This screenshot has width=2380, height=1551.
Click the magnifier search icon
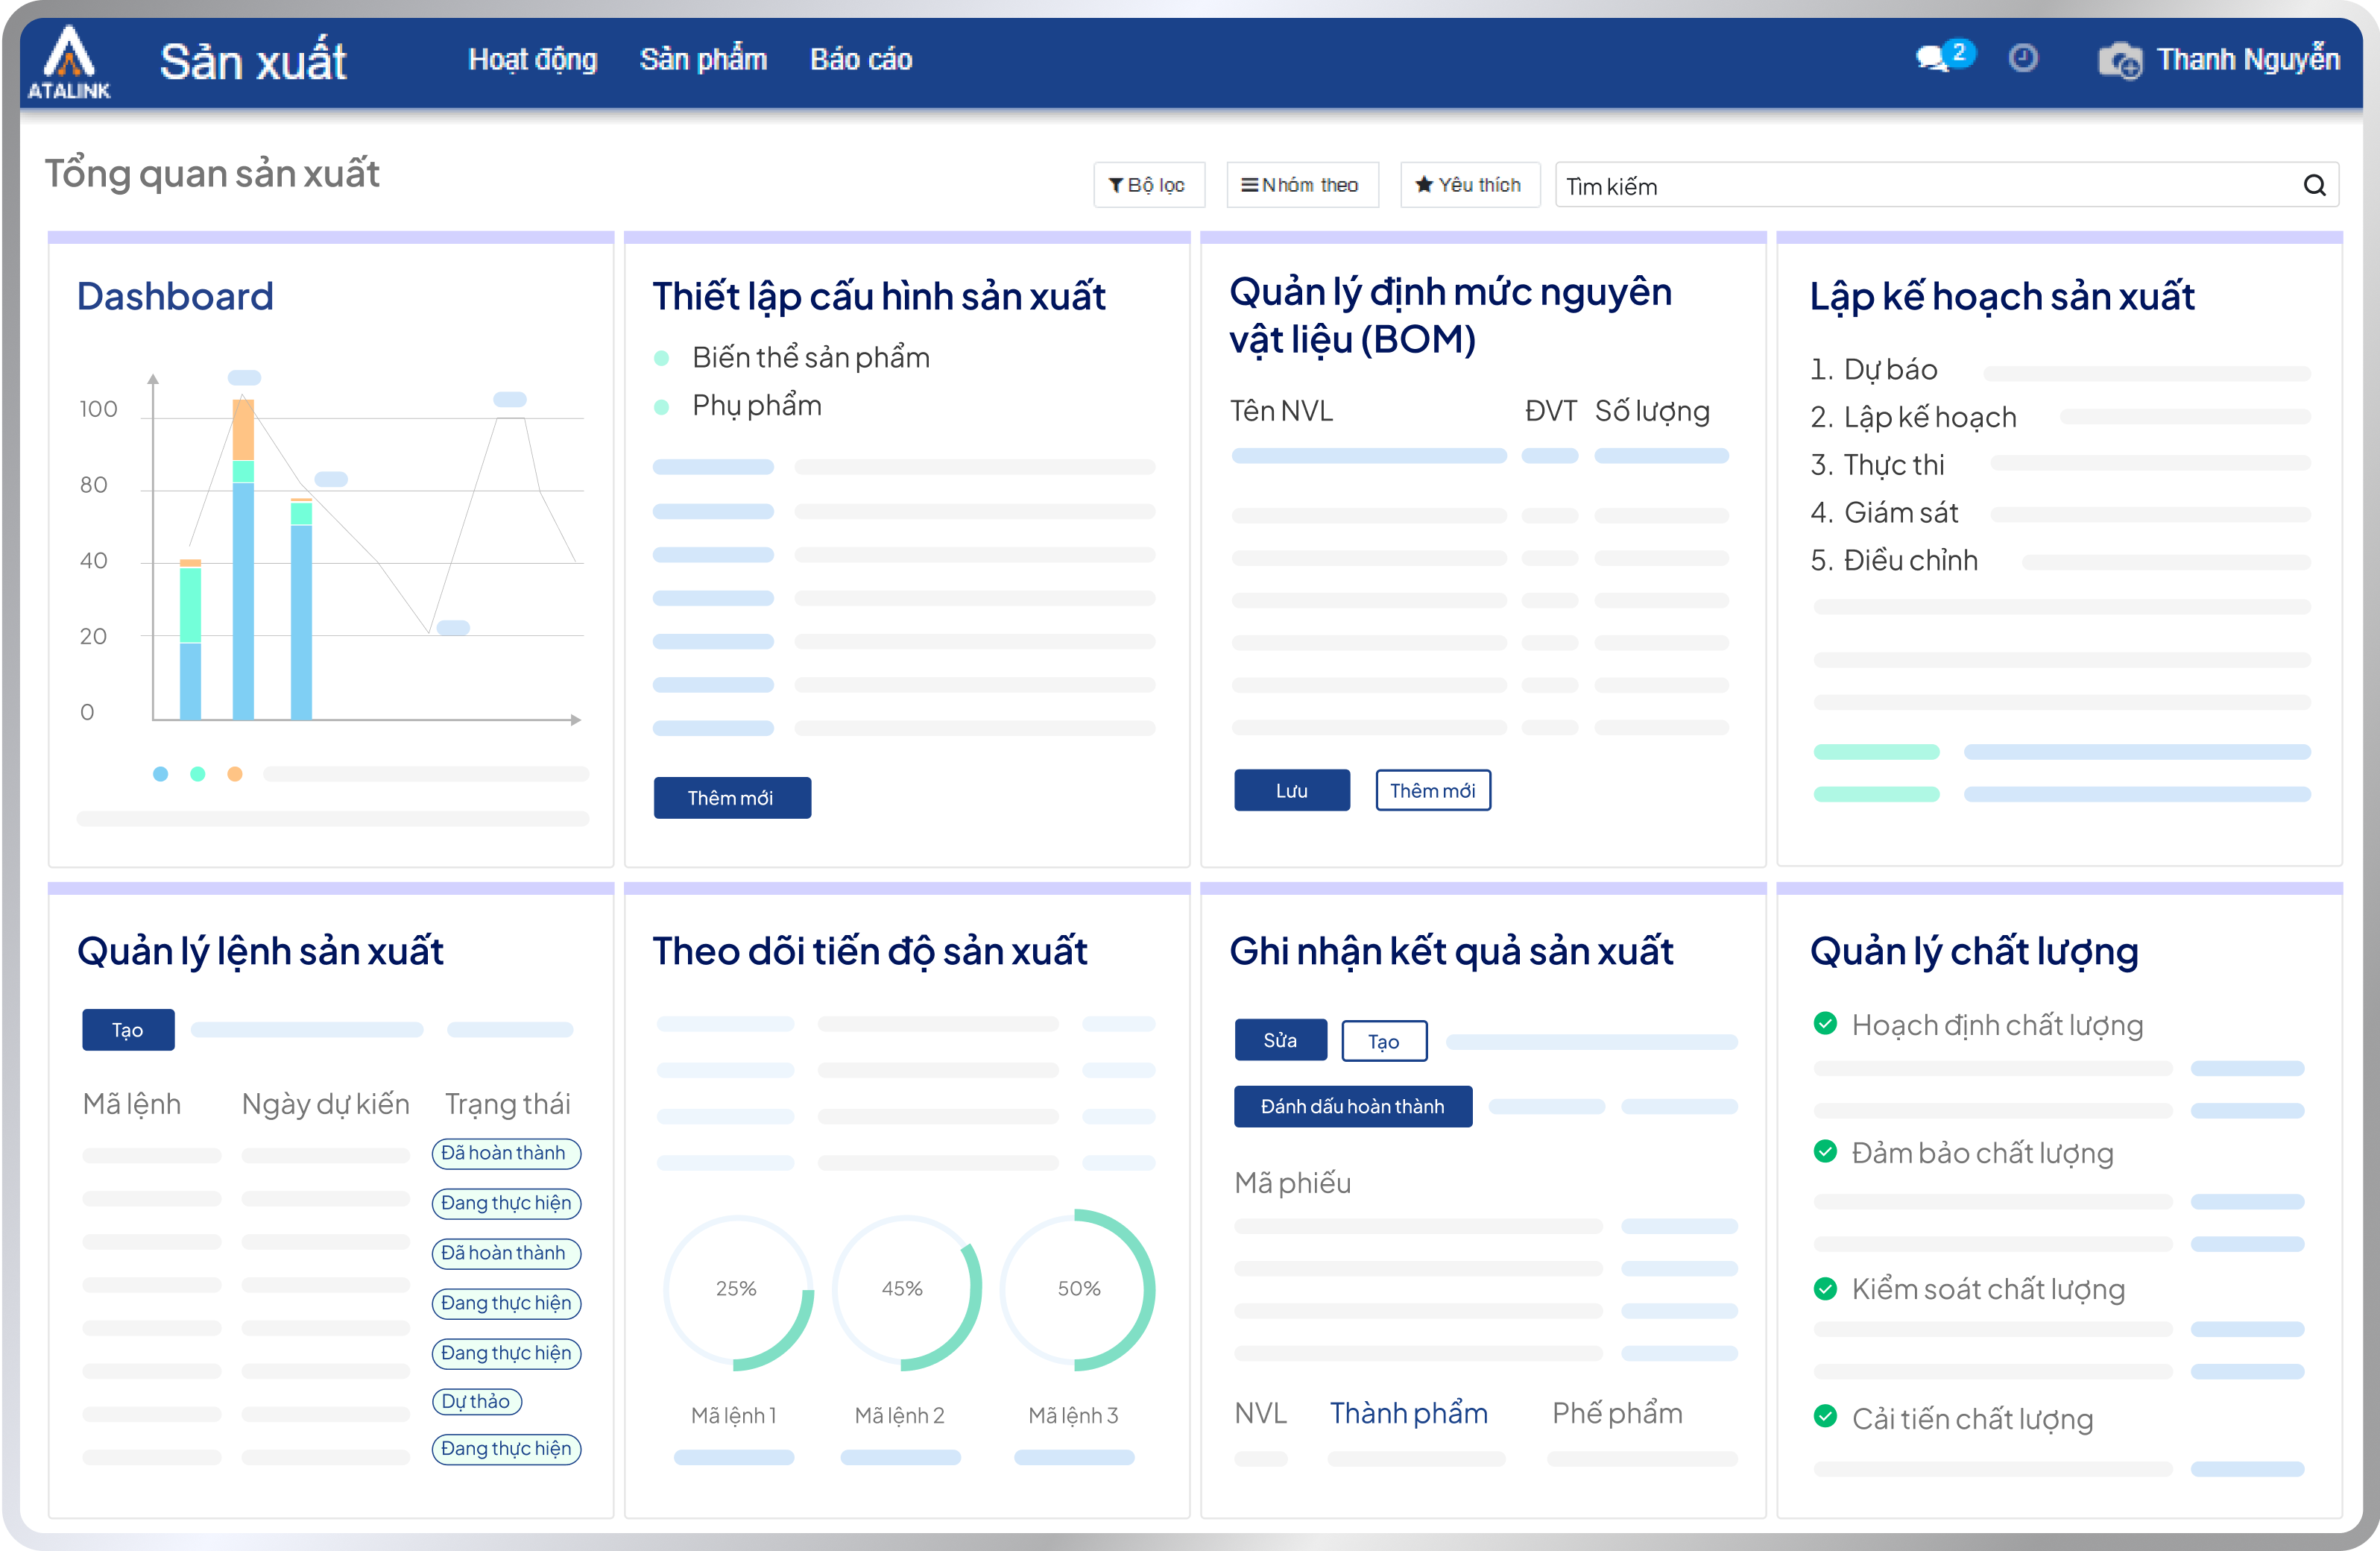(x=2314, y=185)
